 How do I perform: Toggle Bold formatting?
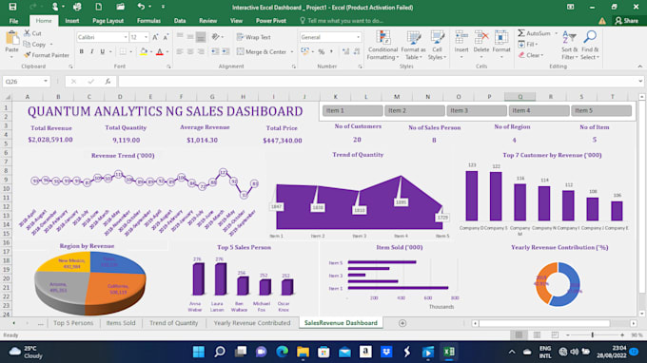[81, 51]
